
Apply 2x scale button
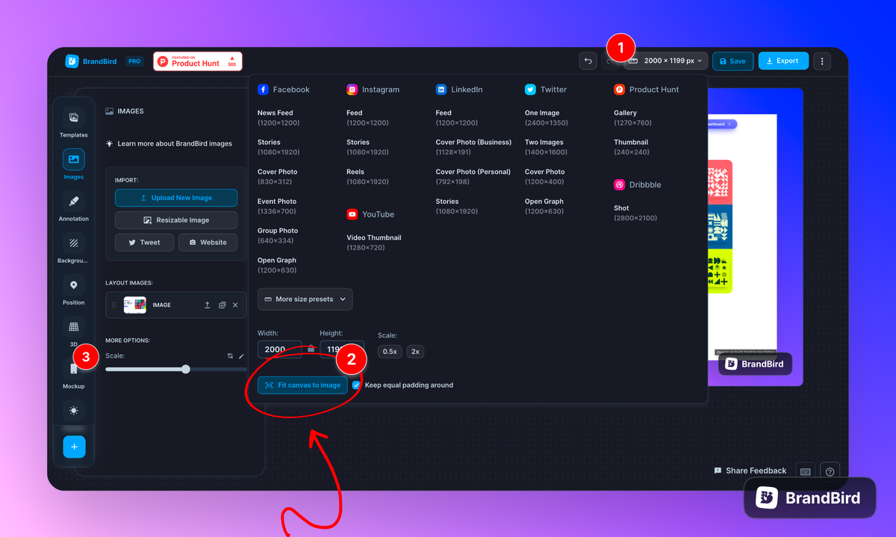[x=415, y=351]
